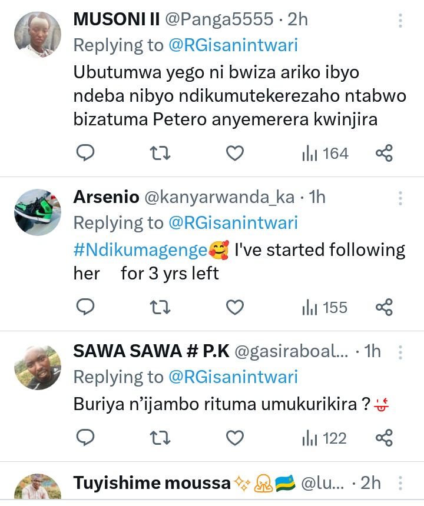Open MUSONI II's profile picture

click(38, 35)
